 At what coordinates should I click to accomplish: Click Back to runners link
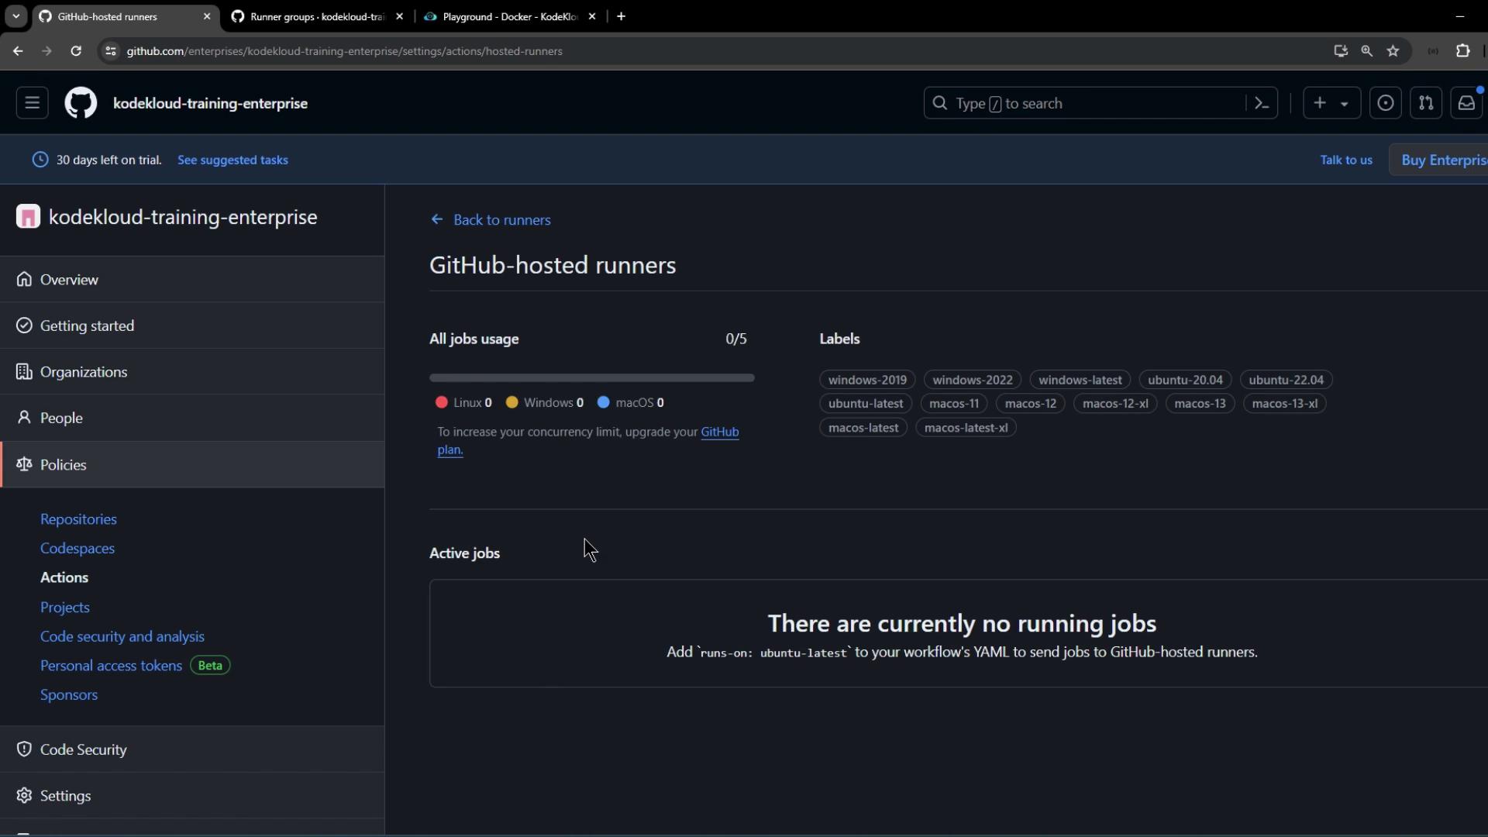[x=501, y=220]
